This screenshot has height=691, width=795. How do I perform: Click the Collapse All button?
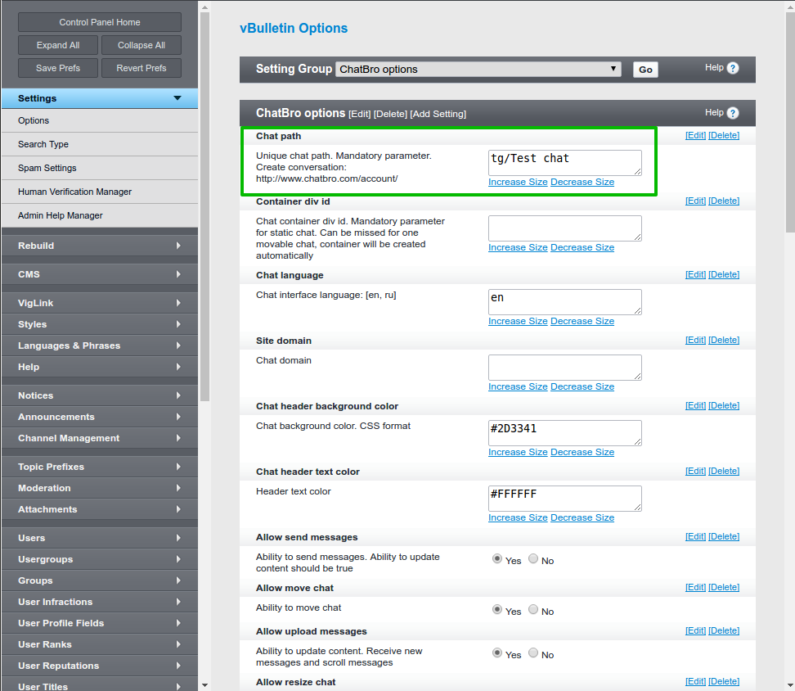[141, 45]
